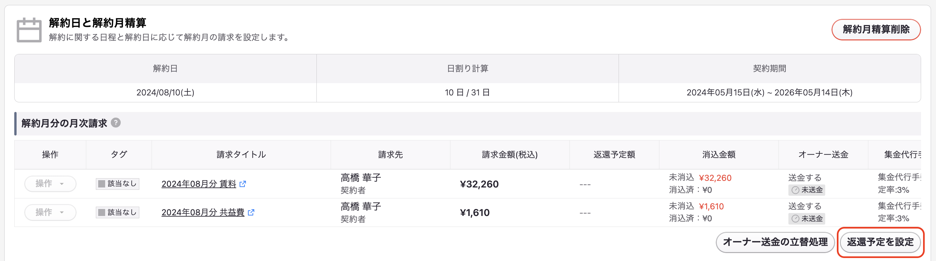Click the 請求金額(税込) column header

point(509,155)
